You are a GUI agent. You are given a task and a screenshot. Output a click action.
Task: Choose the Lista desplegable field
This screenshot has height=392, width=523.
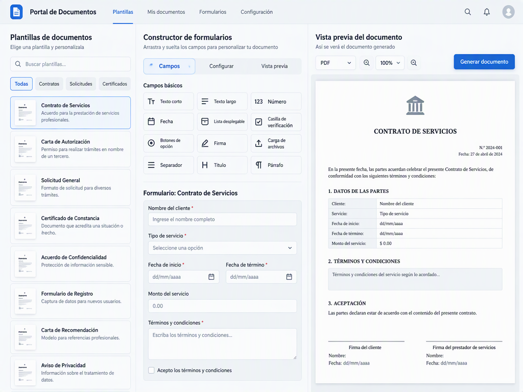222,121
